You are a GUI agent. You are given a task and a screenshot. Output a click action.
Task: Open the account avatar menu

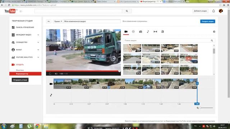221,11
